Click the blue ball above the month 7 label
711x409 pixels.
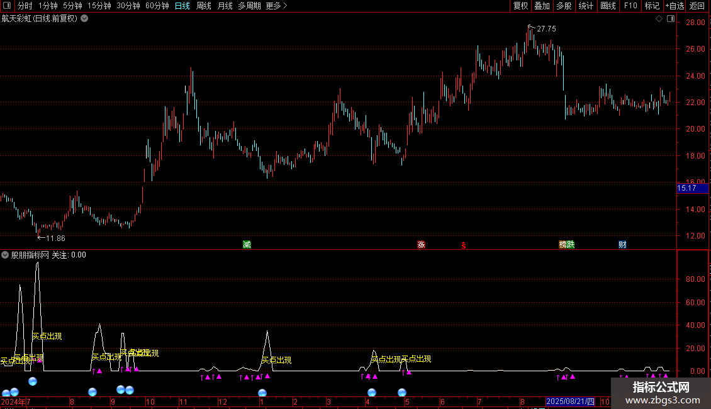click(x=33, y=381)
